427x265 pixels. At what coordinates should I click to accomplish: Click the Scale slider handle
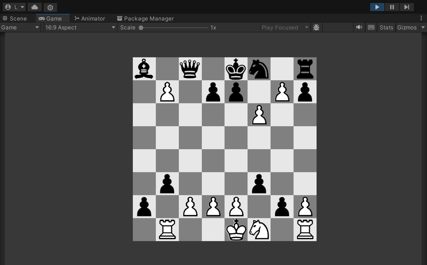click(141, 28)
